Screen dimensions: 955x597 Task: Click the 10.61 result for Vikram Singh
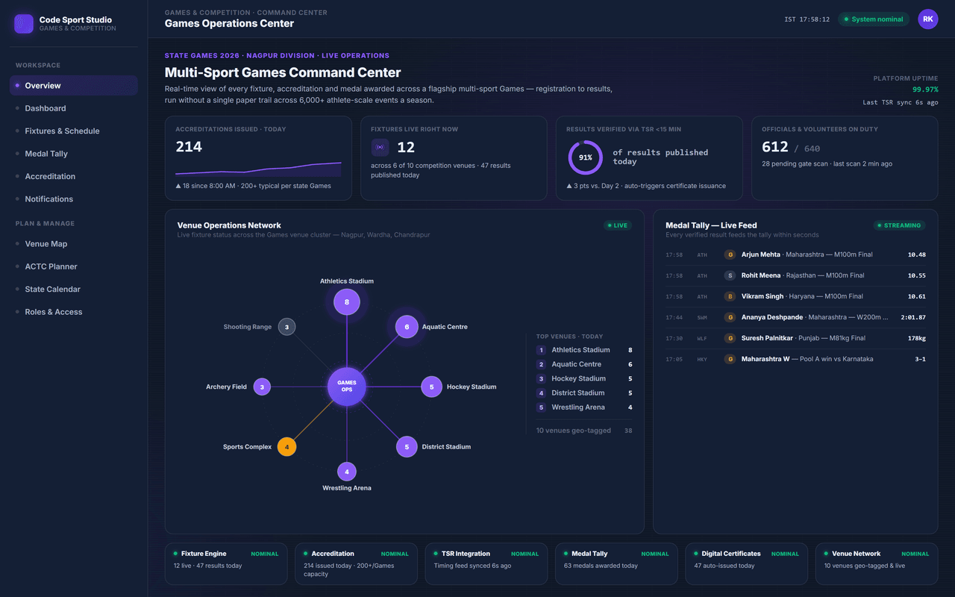[x=916, y=296]
